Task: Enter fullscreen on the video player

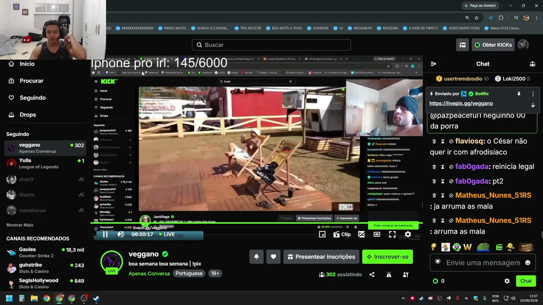Action: coord(392,234)
